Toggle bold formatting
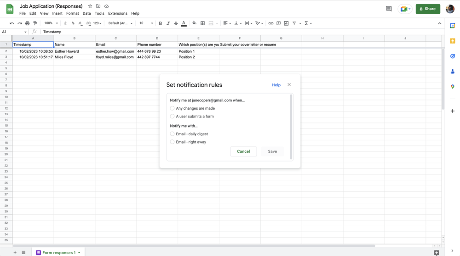The height and width of the screenshot is (256, 460). pos(160,23)
